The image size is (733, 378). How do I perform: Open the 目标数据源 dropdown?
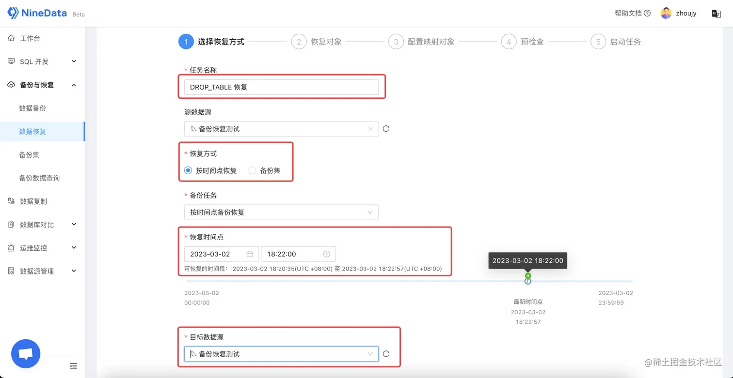pos(281,354)
